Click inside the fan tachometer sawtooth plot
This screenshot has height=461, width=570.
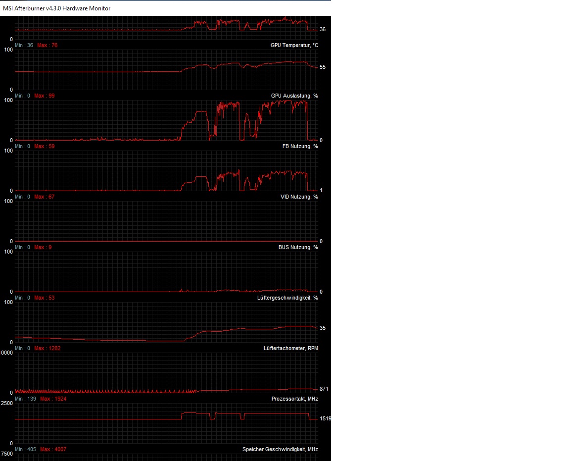(166, 373)
